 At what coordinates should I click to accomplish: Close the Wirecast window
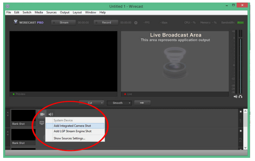pyautogui.click(x=242, y=5)
